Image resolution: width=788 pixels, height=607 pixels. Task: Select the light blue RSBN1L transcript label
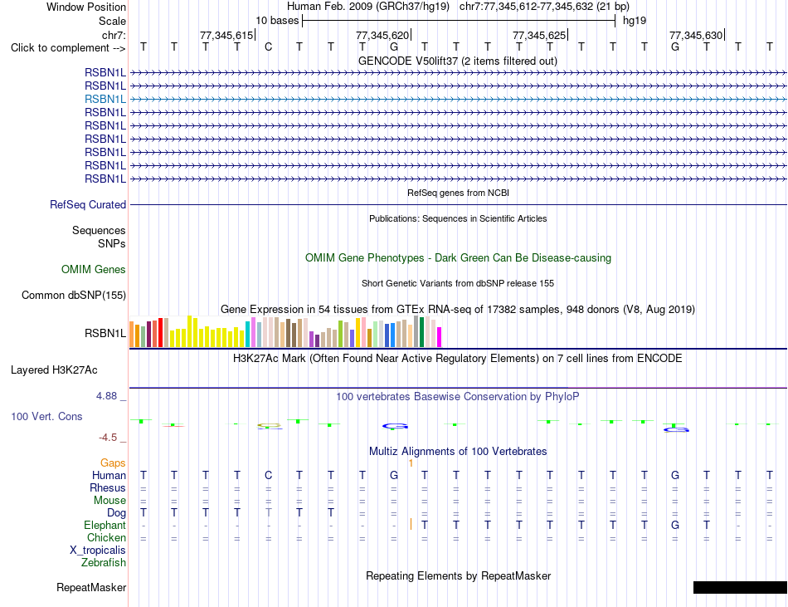coord(105,99)
